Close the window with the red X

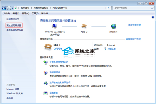coord(152,3)
